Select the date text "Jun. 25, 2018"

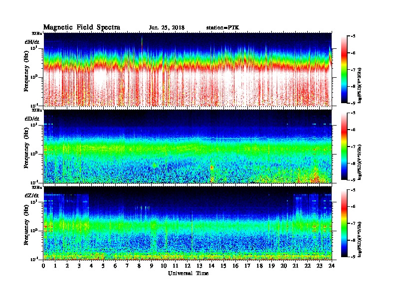point(167,28)
